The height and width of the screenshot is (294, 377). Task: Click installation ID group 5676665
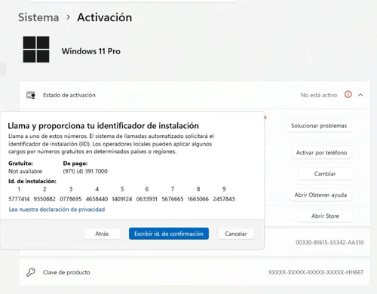(173, 199)
